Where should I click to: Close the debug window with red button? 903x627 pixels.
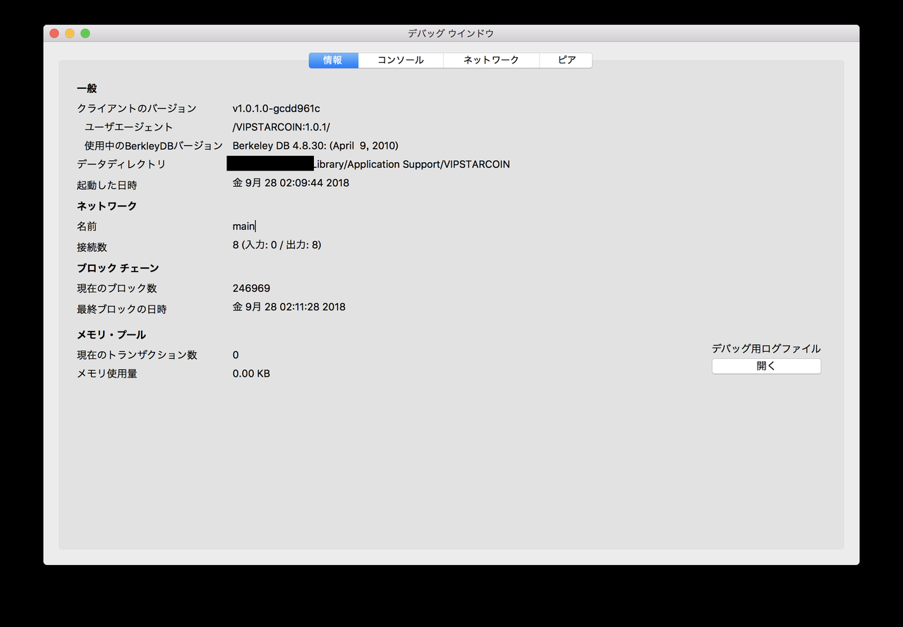54,33
